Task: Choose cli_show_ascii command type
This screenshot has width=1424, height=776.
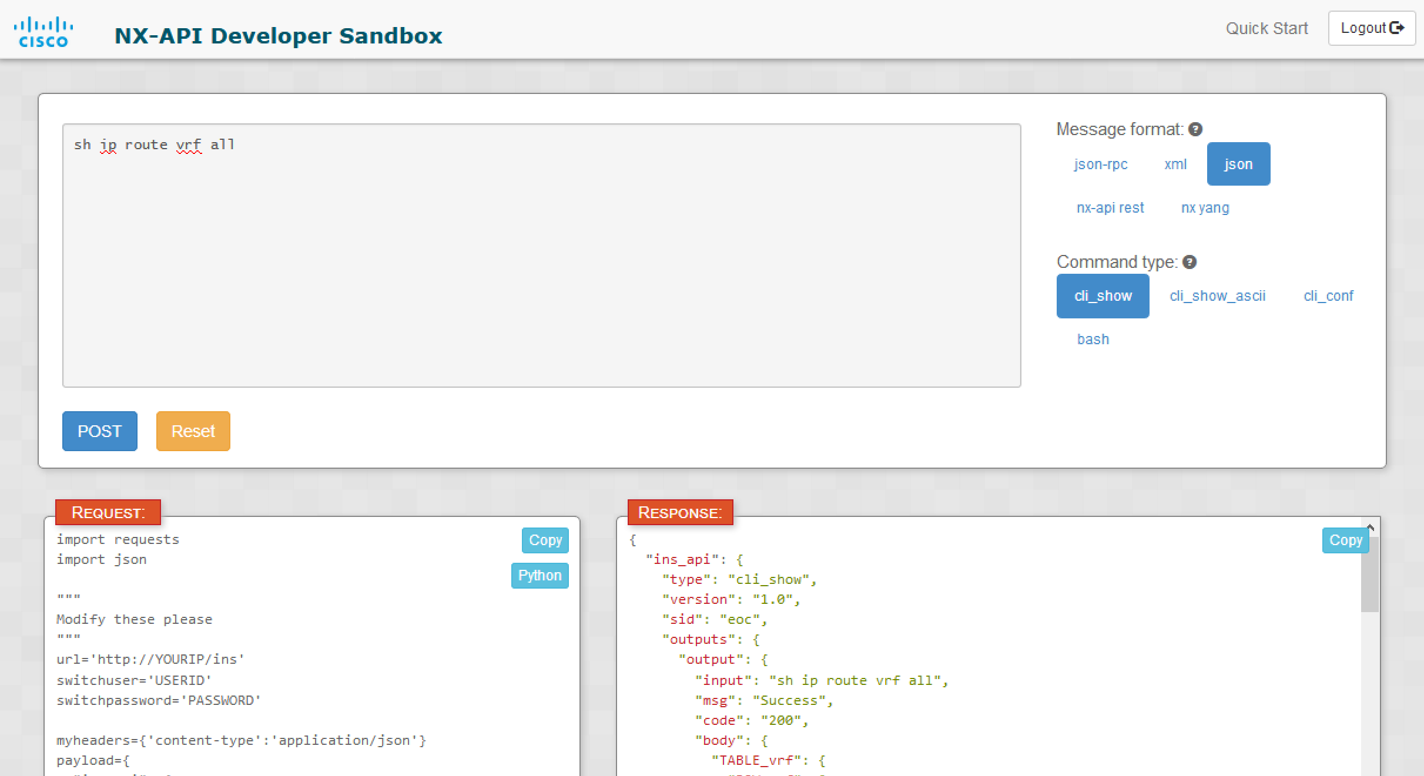Action: (1217, 296)
